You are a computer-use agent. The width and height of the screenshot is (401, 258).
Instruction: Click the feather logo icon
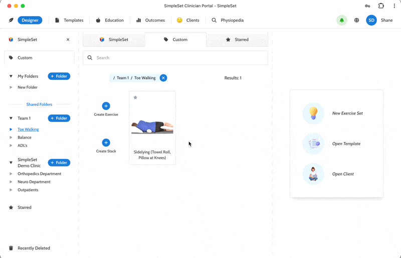pyautogui.click(x=11, y=20)
